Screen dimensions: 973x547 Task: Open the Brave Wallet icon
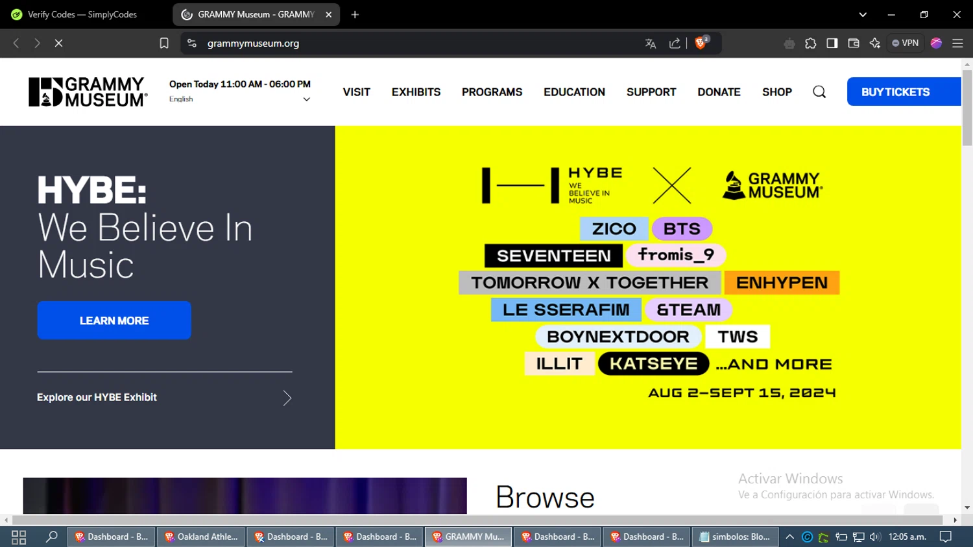[854, 43]
